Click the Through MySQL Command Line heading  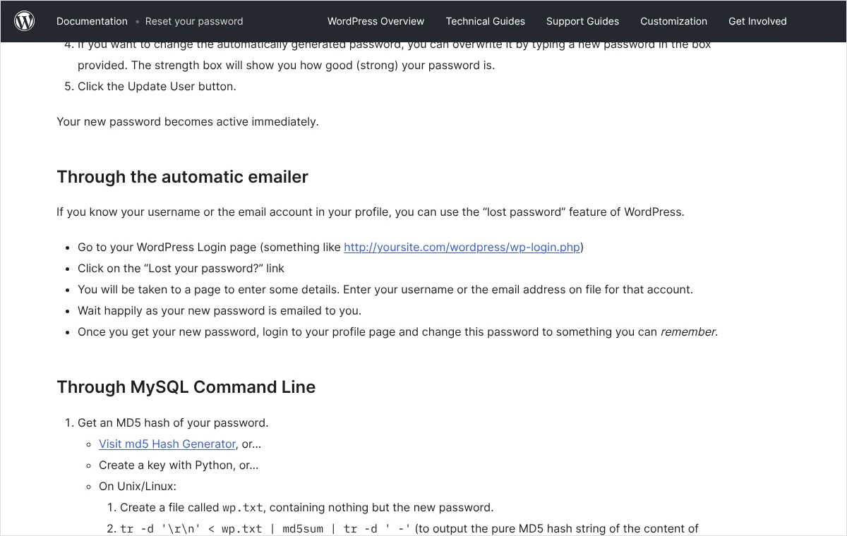click(186, 386)
